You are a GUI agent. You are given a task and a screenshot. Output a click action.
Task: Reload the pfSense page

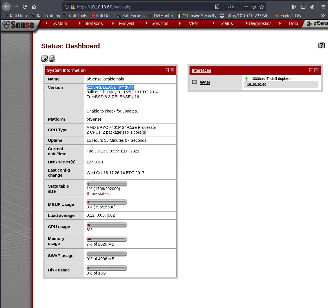click(25, 7)
